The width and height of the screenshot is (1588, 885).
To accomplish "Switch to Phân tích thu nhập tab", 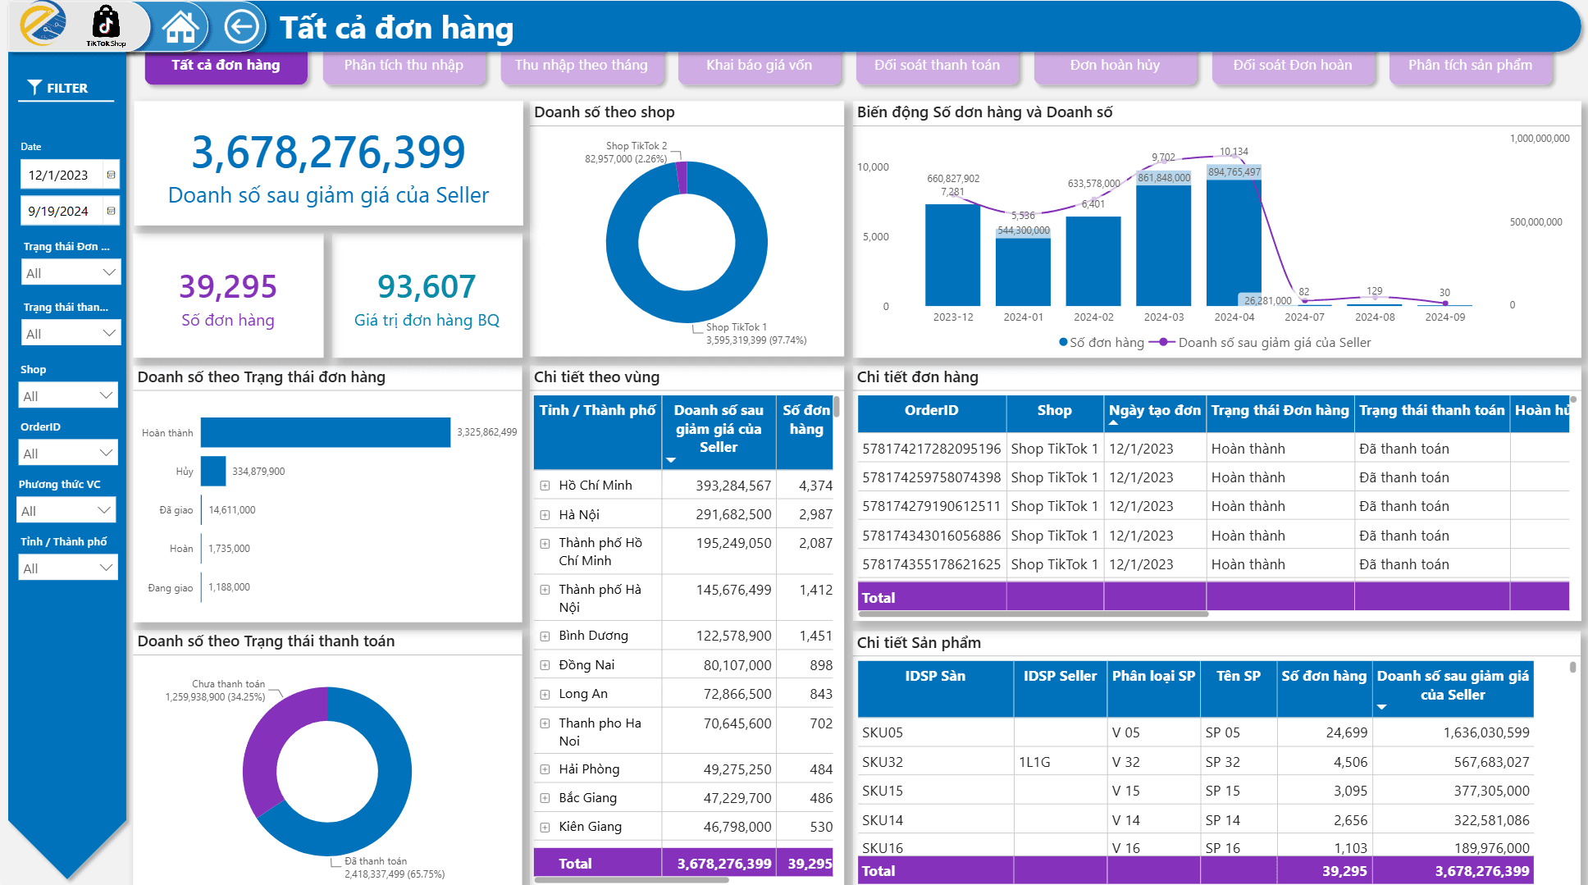I will pyautogui.click(x=404, y=66).
